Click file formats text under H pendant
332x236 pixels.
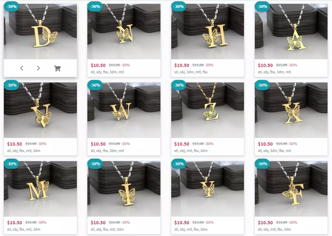191,72
